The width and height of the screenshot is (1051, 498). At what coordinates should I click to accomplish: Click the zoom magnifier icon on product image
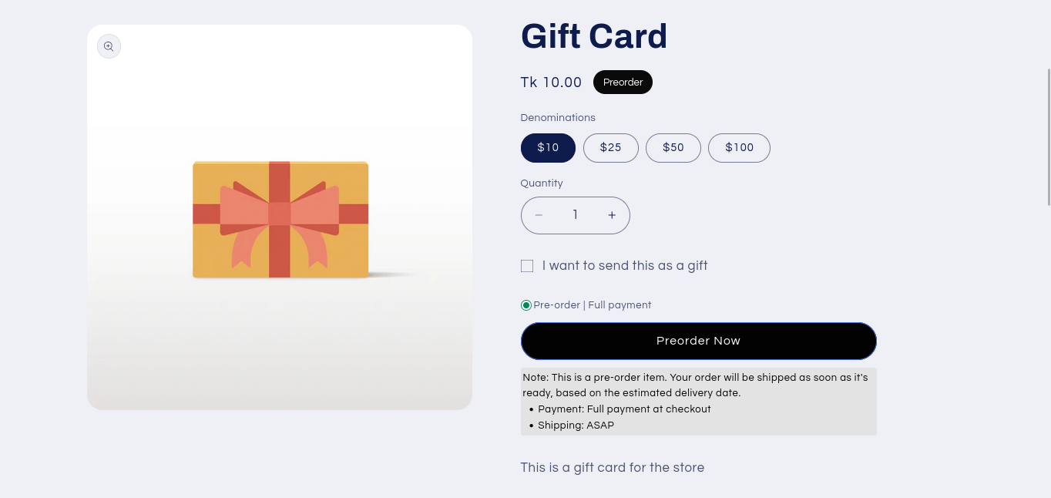click(x=109, y=47)
